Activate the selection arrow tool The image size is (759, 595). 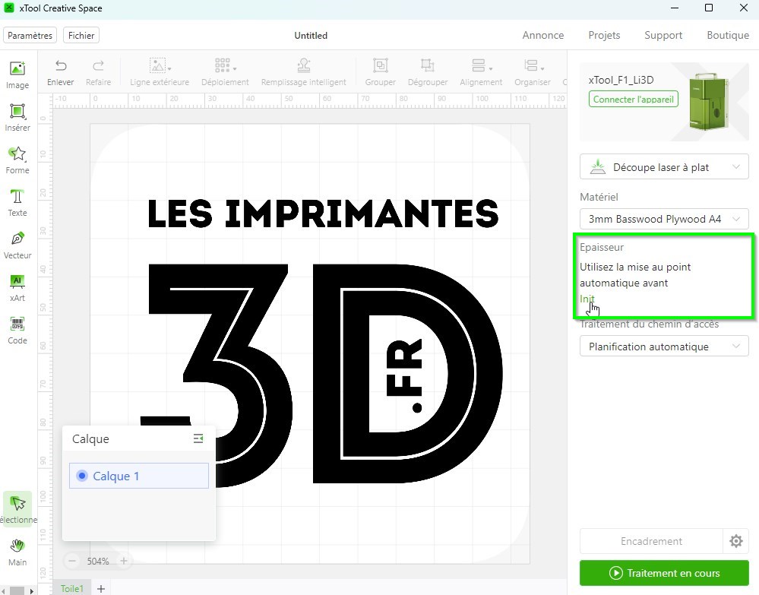17,508
